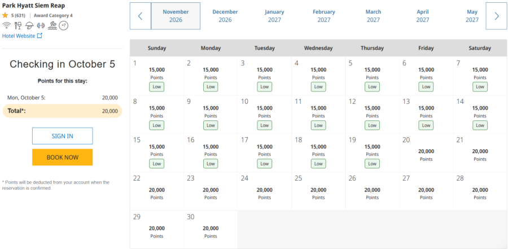Screen dimensions: 508x249
Task: Select November 14 on the calendar
Action: (480, 114)
